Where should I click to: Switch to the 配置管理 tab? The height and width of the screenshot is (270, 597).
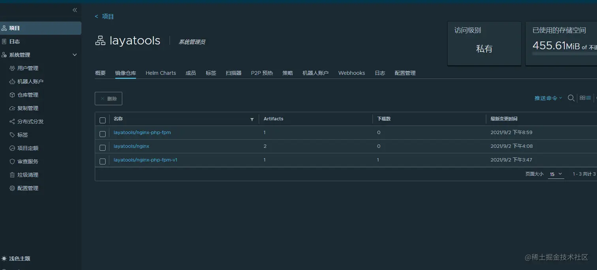coord(405,73)
